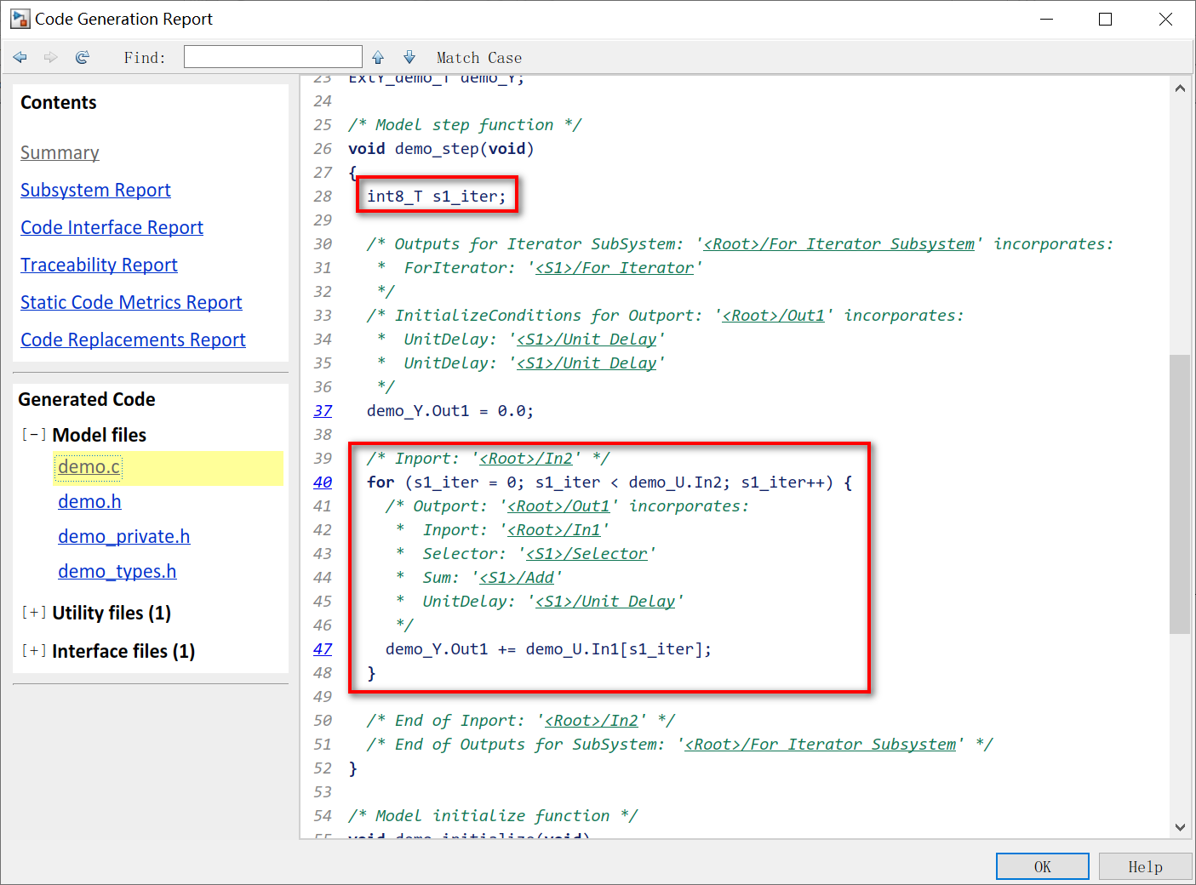Viewport: 1196px width, 885px height.
Task: Follow the <S1>/Selector link on line 43
Action: tap(587, 554)
